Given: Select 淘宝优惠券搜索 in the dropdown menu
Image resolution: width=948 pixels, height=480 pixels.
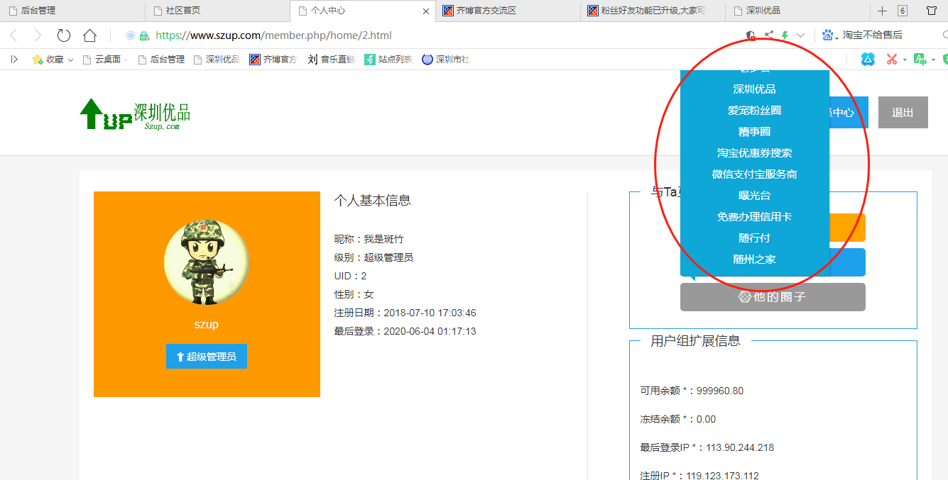Looking at the screenshot, I should pyautogui.click(x=754, y=153).
